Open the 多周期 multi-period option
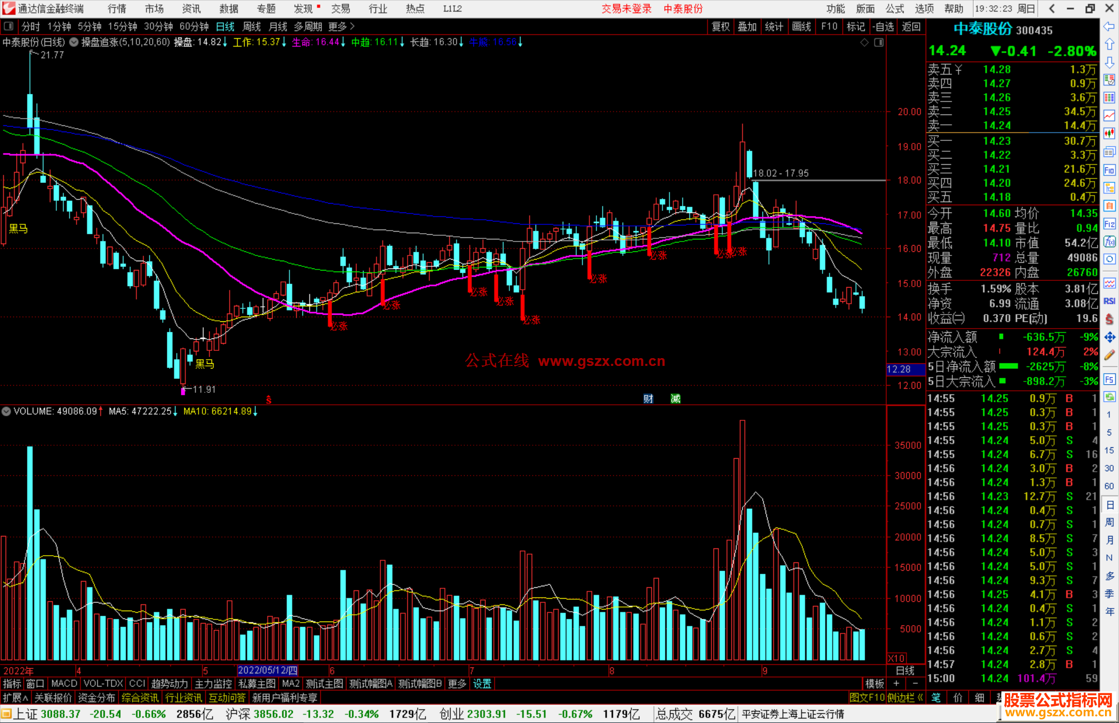The width and height of the screenshot is (1119, 723). pos(308,26)
